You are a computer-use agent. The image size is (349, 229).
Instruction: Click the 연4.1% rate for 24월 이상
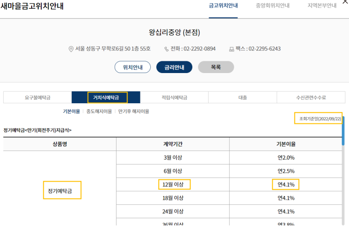(x=286, y=211)
